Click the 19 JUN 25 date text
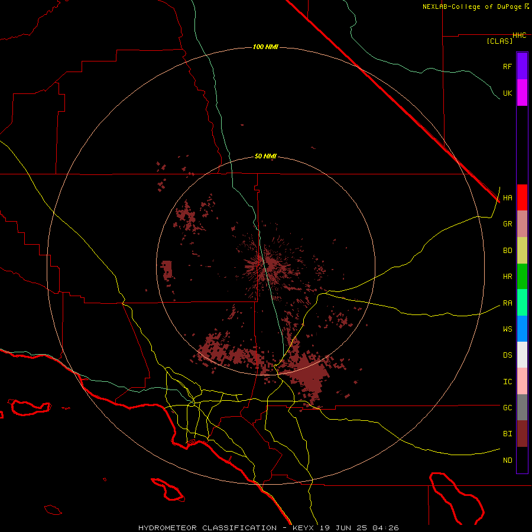Viewport: 532px width, 532px height. click(x=345, y=528)
